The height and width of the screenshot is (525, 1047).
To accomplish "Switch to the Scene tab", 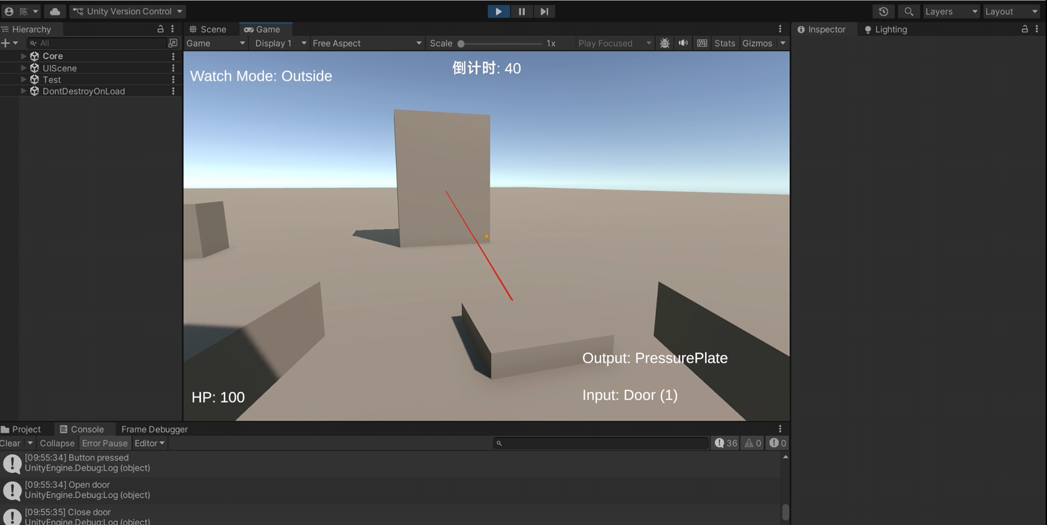I will pyautogui.click(x=208, y=29).
